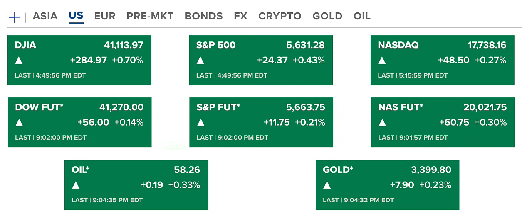522x216 pixels.
Task: Click the S&P 500 up-arrow triangle
Action: click(200, 61)
